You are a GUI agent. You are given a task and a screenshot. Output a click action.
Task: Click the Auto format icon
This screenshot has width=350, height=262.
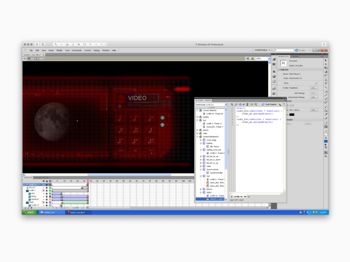point(247,104)
